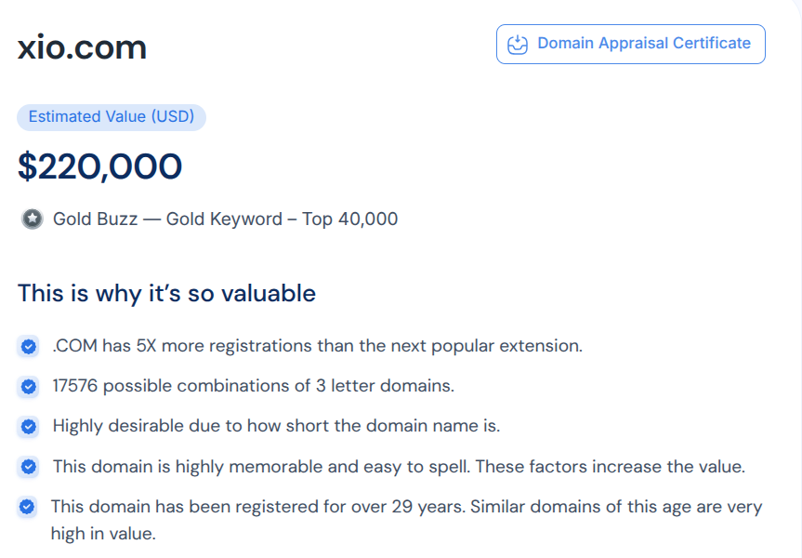Image resolution: width=802 pixels, height=558 pixels.
Task: Click the $220,000 value amount
Action: point(100,166)
